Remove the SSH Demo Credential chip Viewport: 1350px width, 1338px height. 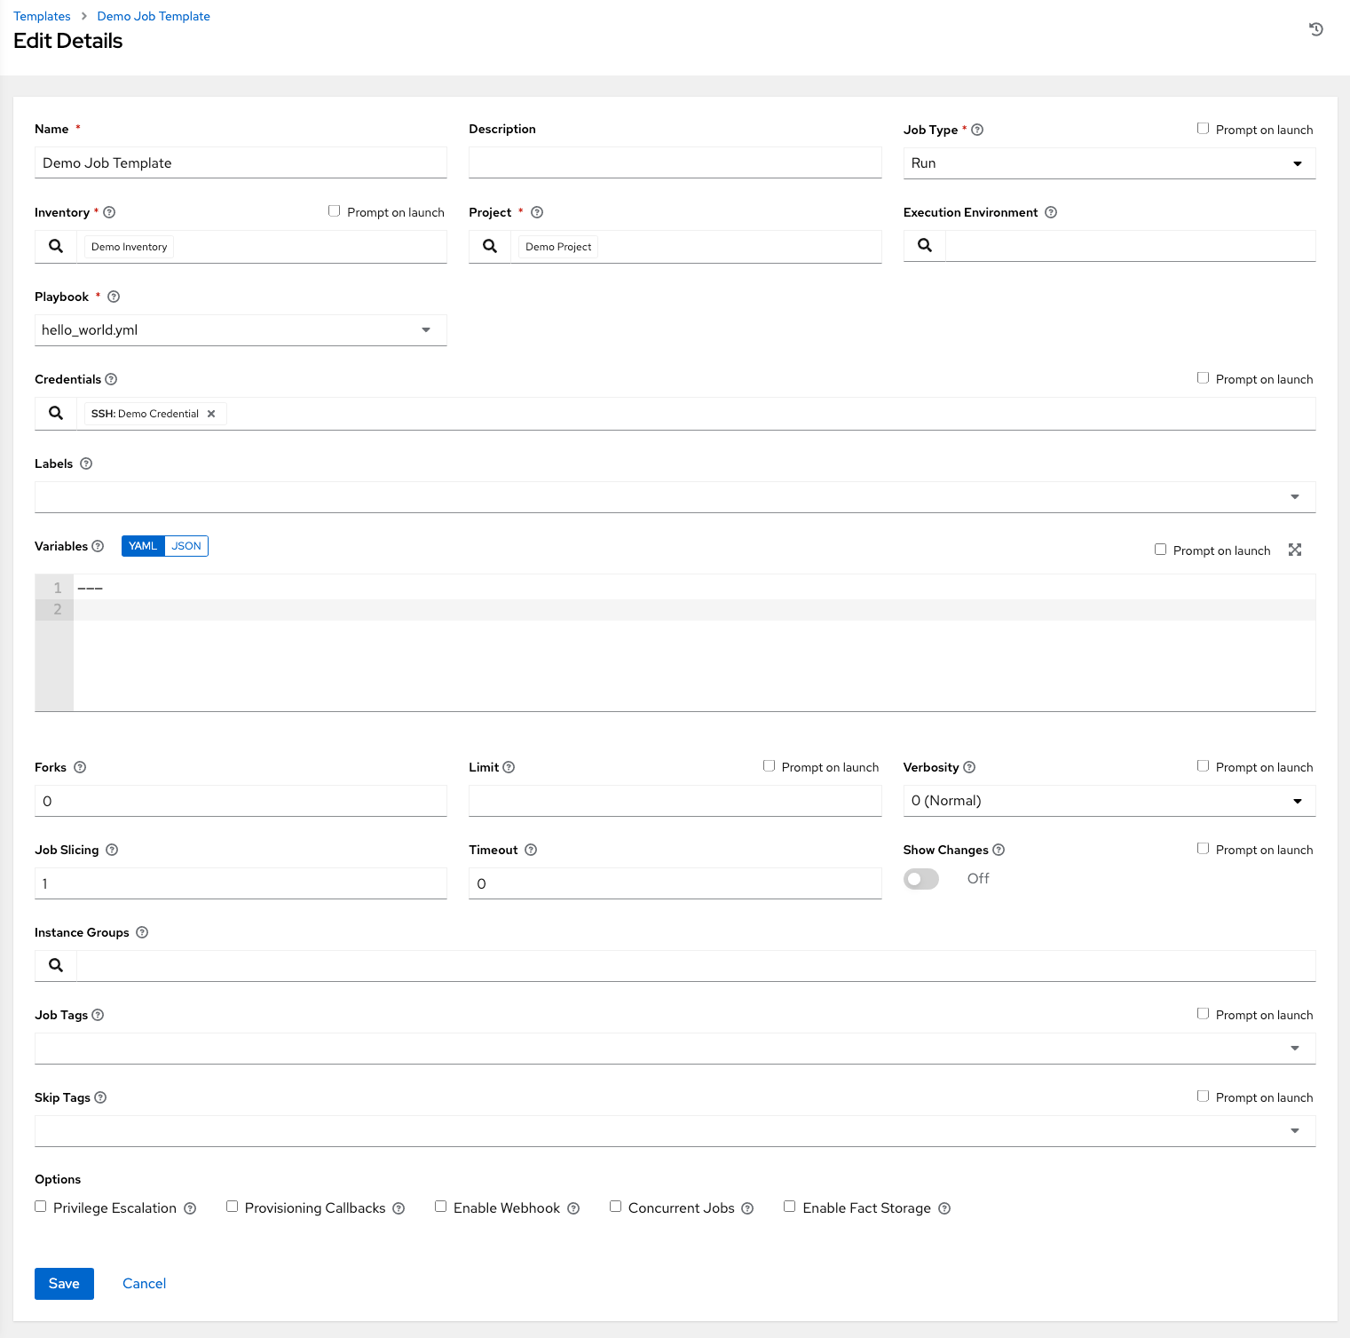[x=211, y=413]
